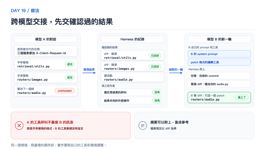
Task: Click the 接上了 badge
Action: 242,97
